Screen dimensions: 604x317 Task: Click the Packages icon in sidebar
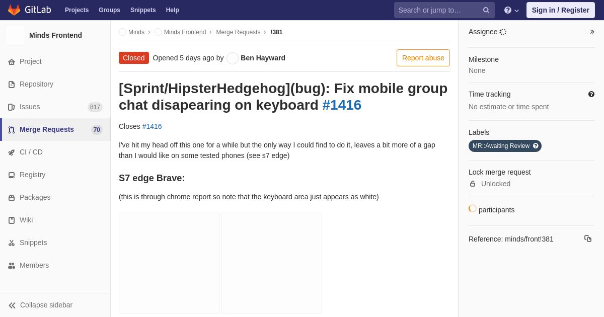[12, 198]
